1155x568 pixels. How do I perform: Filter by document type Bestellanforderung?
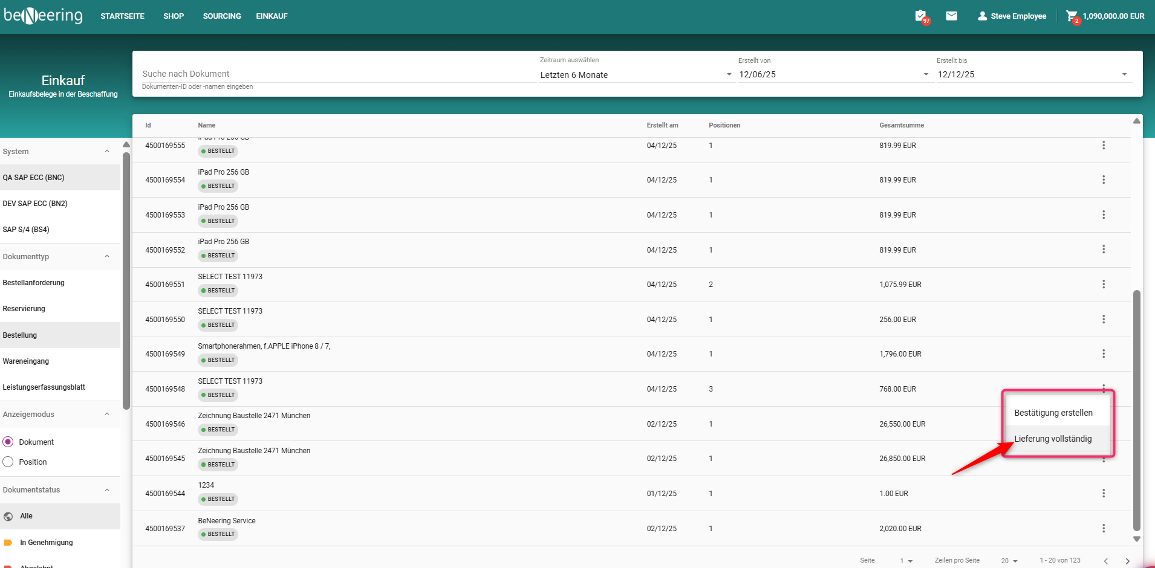60,282
